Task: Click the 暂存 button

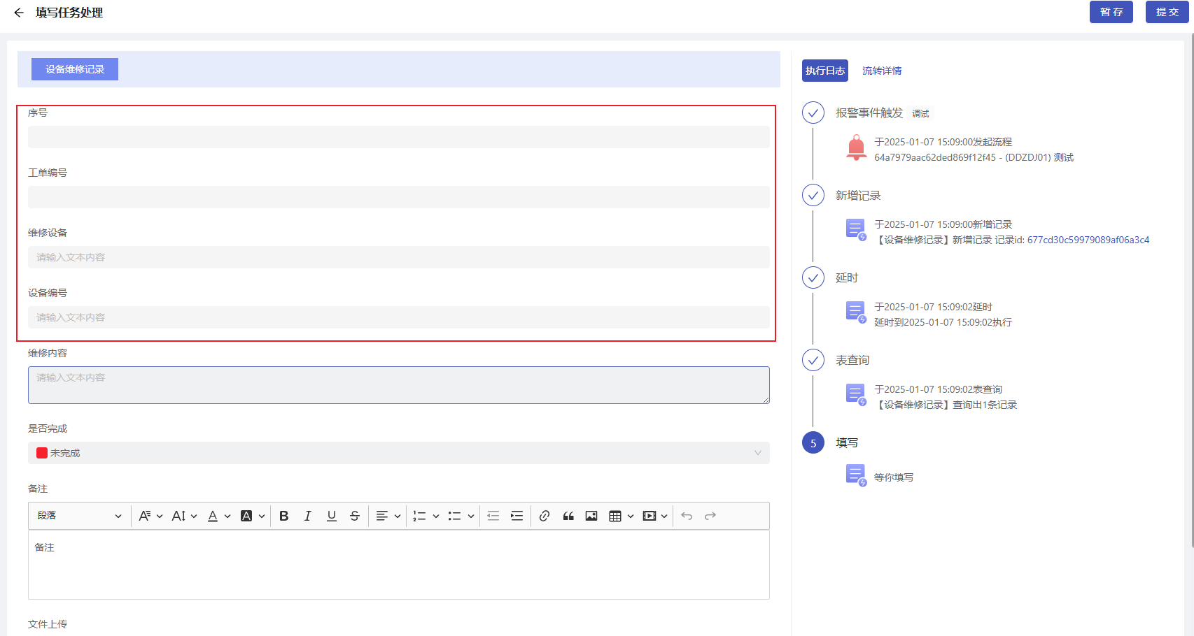Action: coord(1111,12)
